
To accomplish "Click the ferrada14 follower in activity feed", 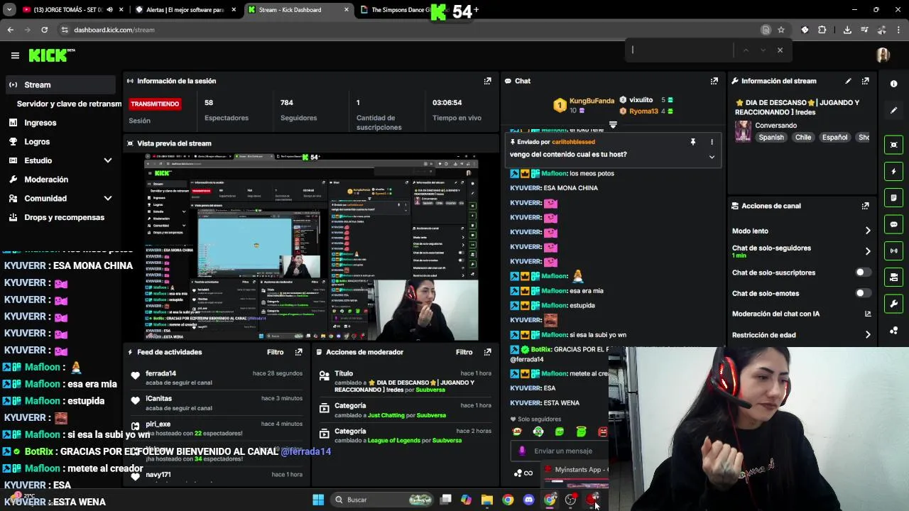I will click(160, 373).
